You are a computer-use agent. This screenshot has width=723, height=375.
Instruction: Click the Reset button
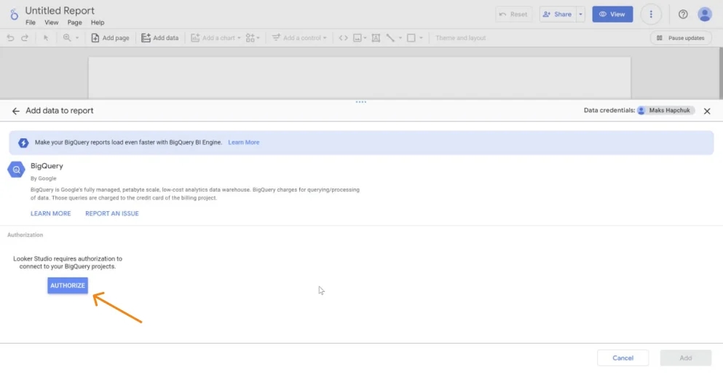point(513,15)
